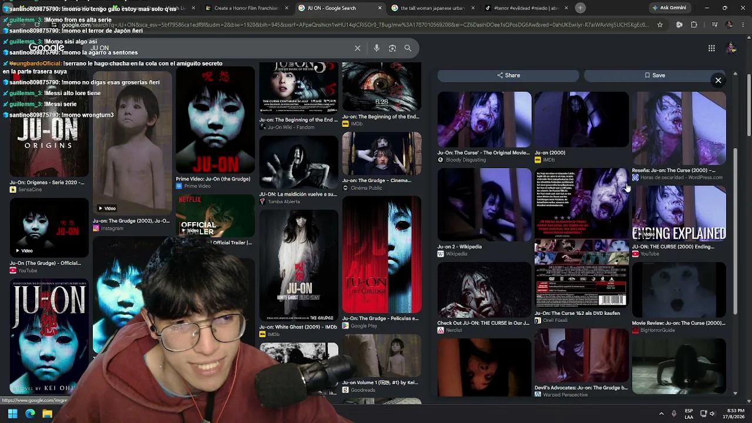Open the Ju-on: Orígenes - Serie 2020 link
Viewport: 752px width, 423px height.
pyautogui.click(x=47, y=183)
